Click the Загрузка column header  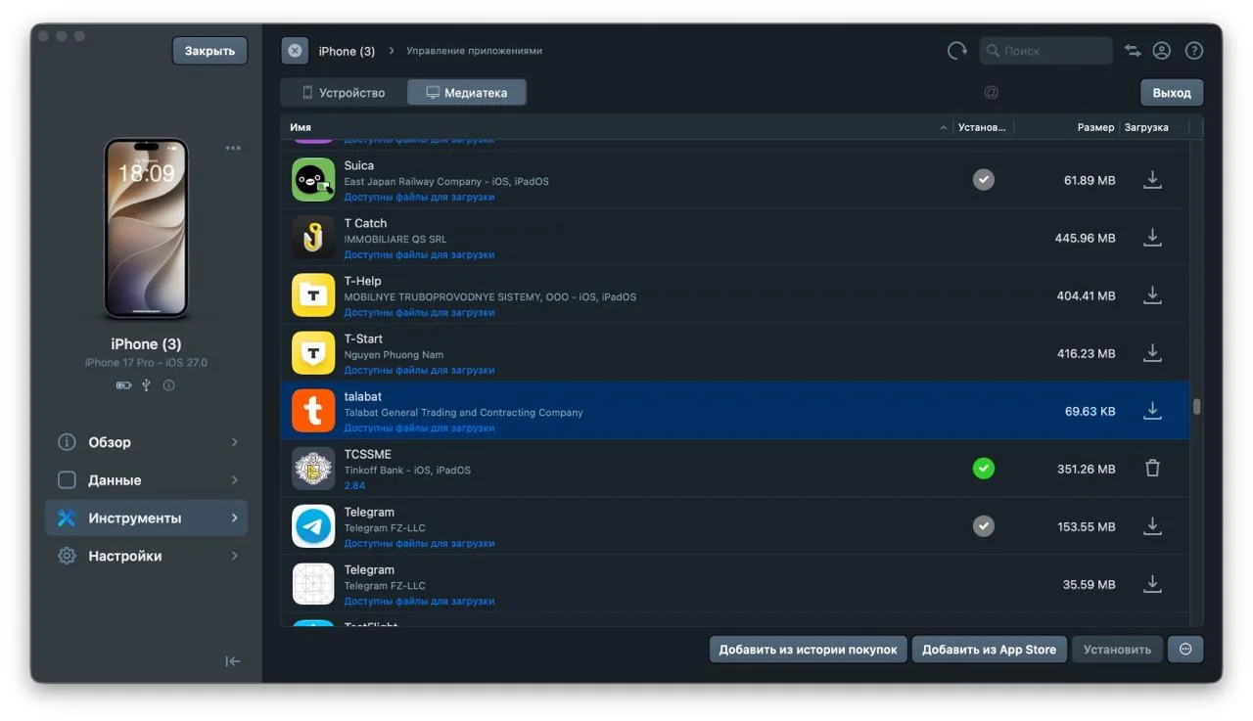pos(1146,127)
